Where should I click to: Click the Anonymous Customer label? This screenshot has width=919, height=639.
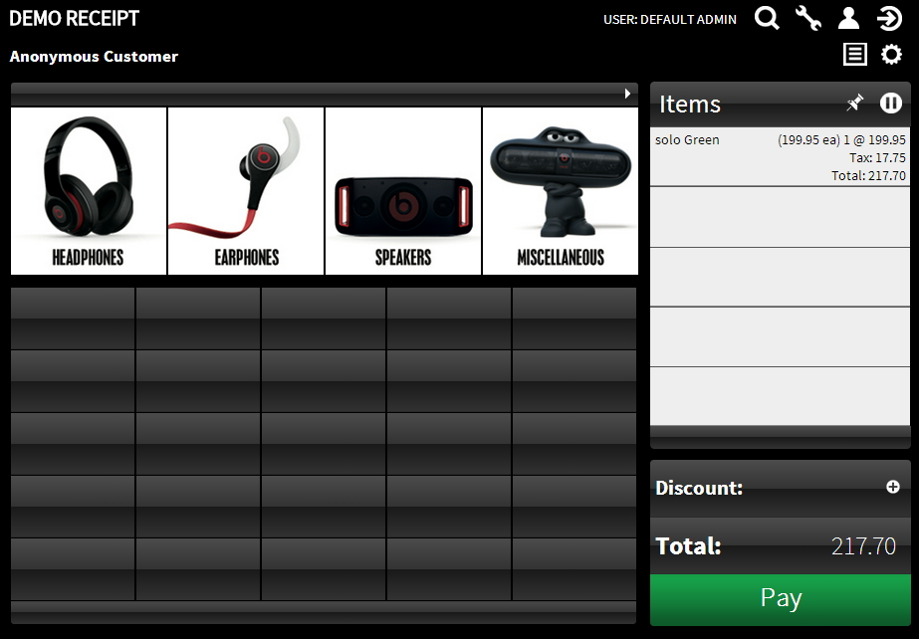click(x=94, y=57)
